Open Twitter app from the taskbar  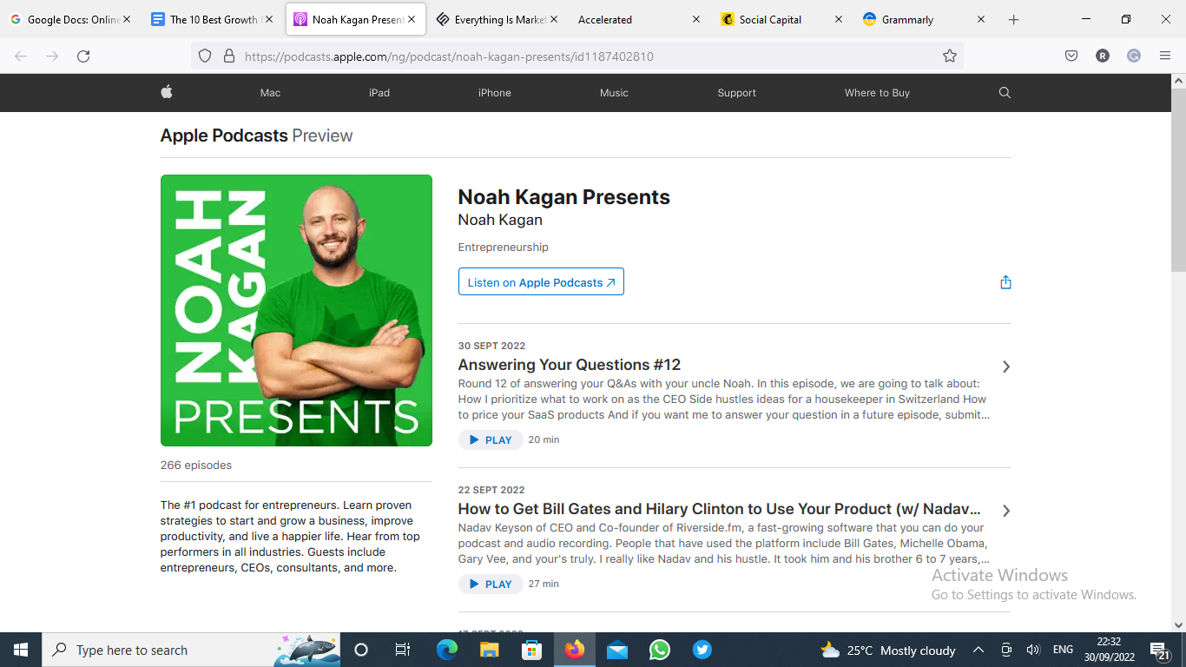tap(702, 650)
